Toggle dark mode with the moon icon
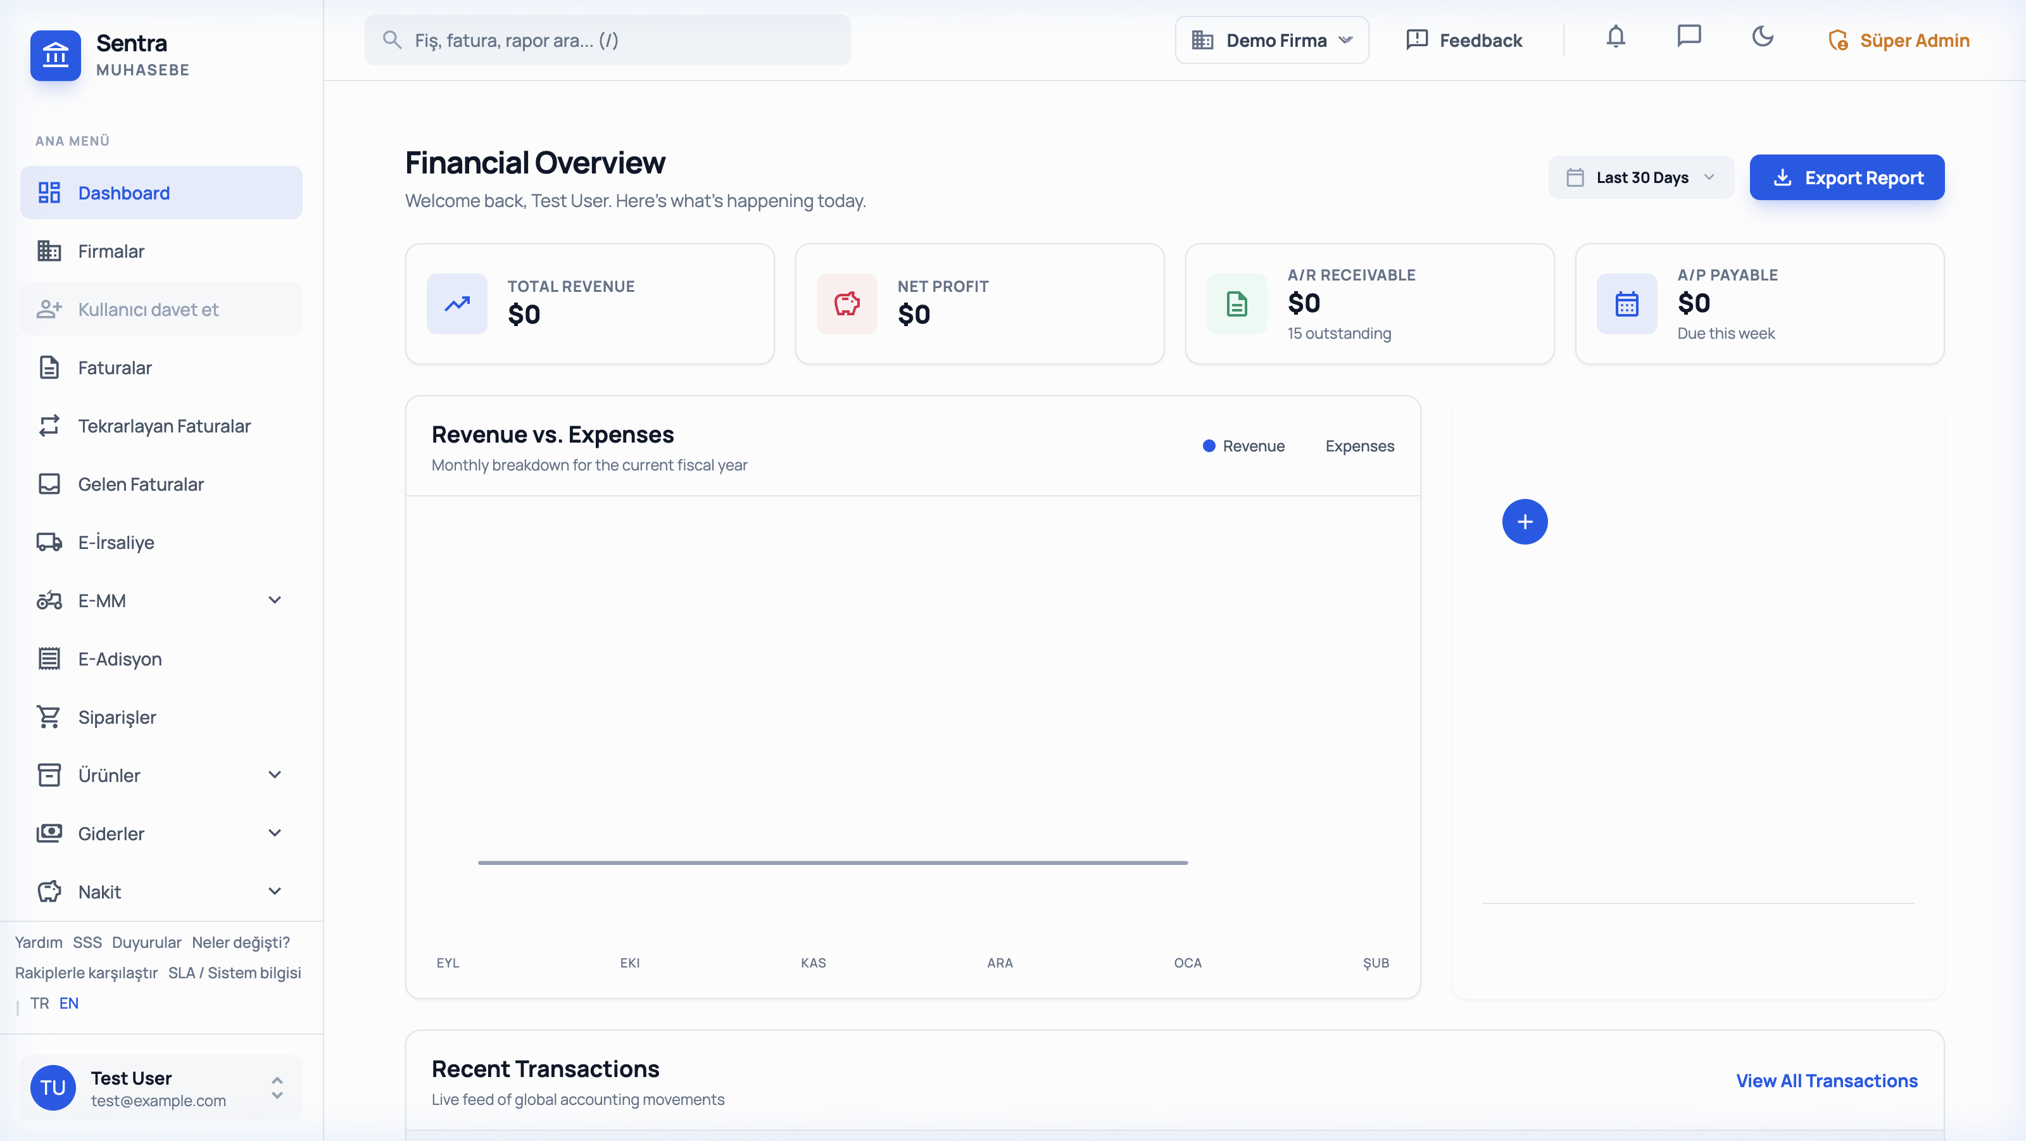 point(1763,37)
